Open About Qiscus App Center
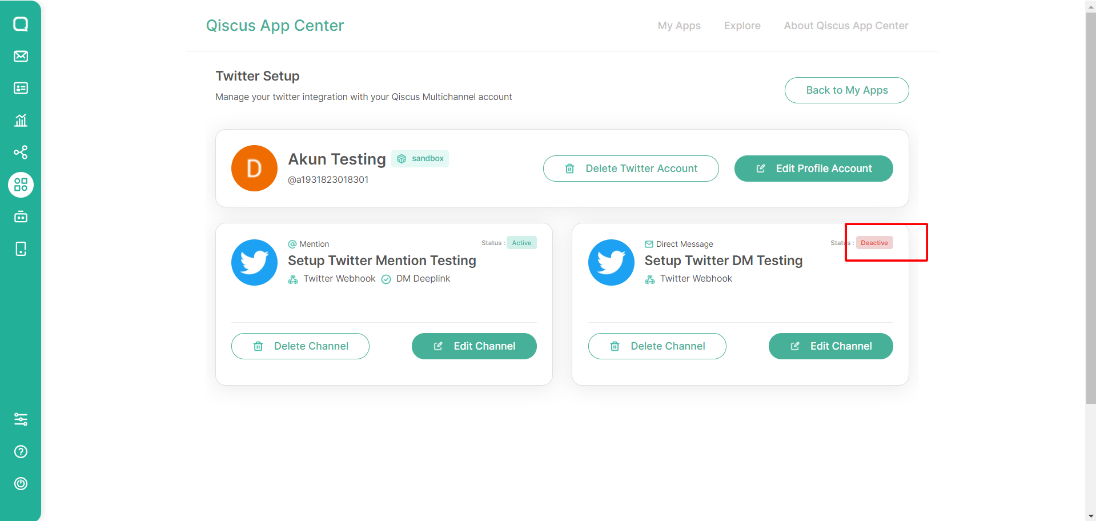 click(x=846, y=26)
